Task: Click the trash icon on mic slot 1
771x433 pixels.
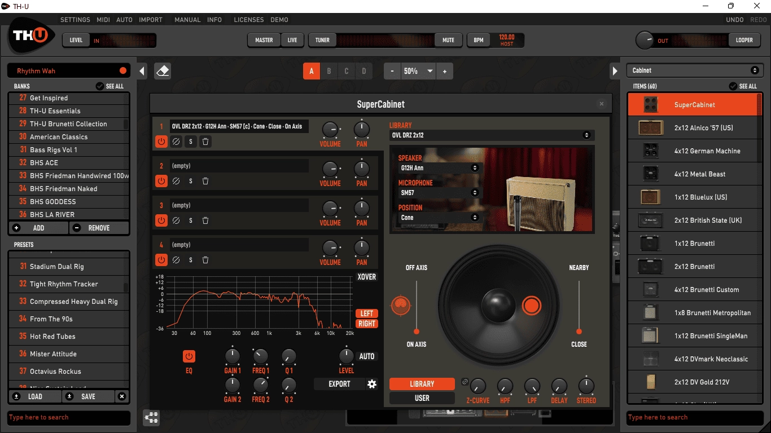Action: [x=205, y=142]
